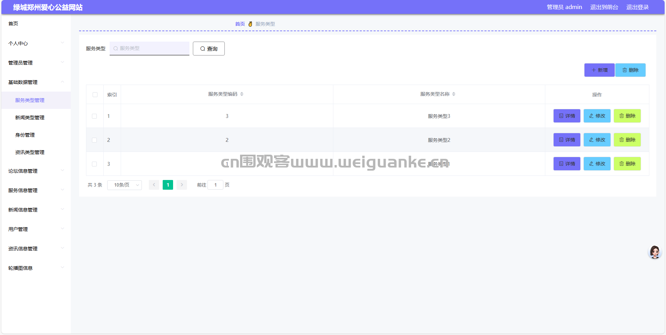Viewport: 666px width, 335px height.
Task: Collapse the 基础数据管理 menu
Action: coord(36,82)
